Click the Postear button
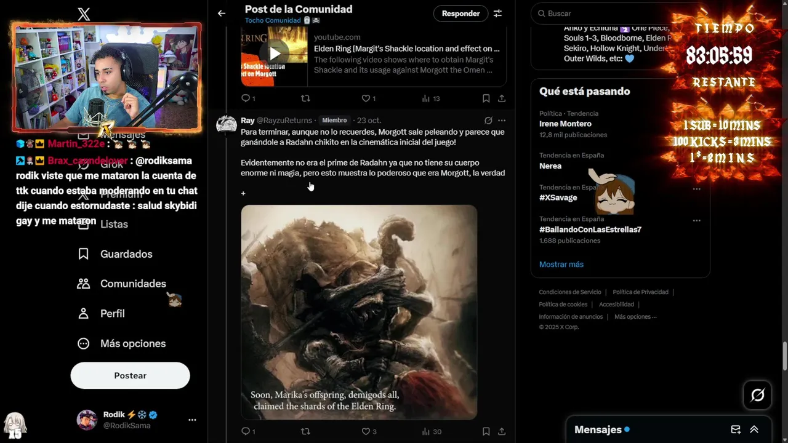 coord(130,375)
